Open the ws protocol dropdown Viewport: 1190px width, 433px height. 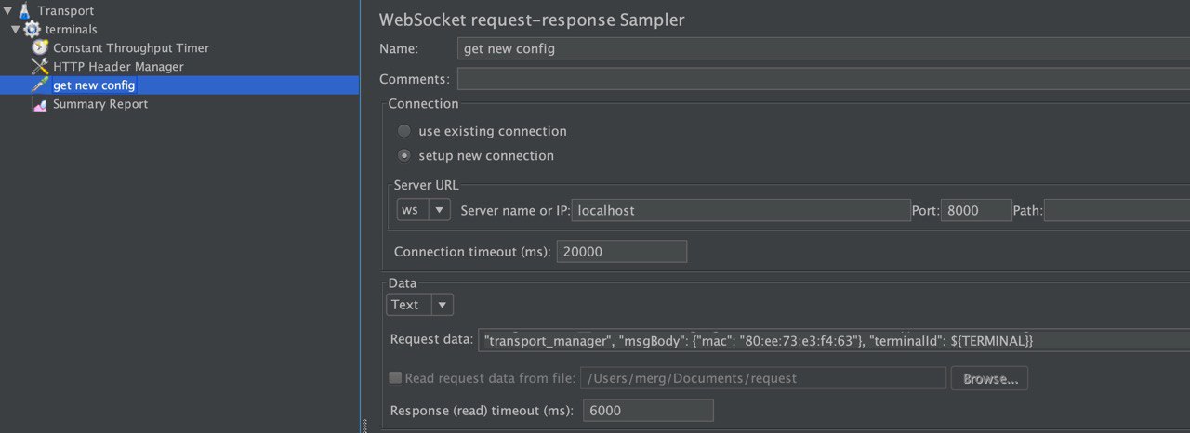(x=424, y=210)
